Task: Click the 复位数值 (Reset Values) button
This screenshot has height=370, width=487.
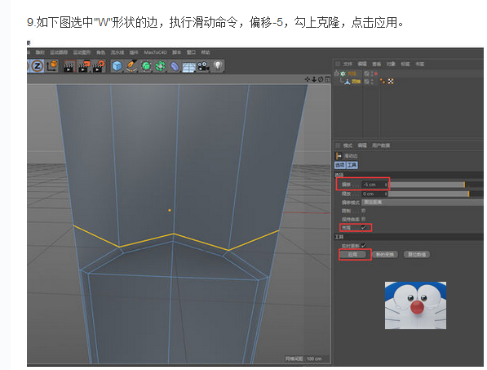Action: [x=417, y=255]
